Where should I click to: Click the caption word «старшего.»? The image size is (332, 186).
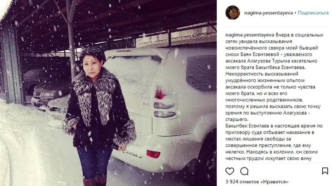(237, 120)
